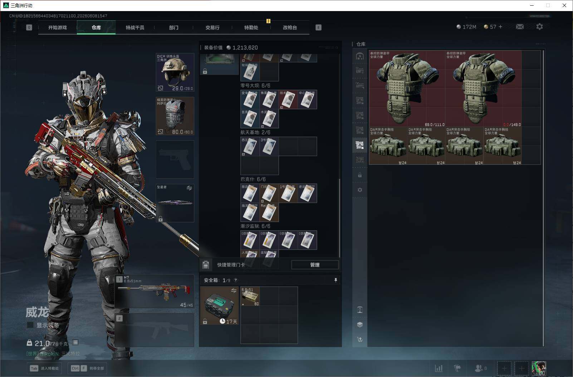
Task: Open the list icon beside carry weight
Action: pos(75,342)
